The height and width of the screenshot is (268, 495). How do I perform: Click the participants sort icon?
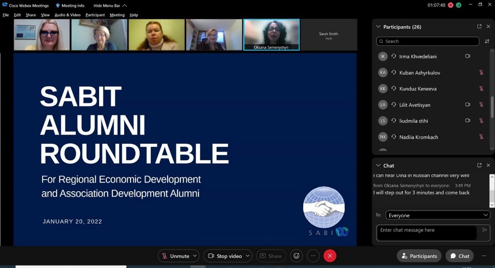[x=487, y=42]
